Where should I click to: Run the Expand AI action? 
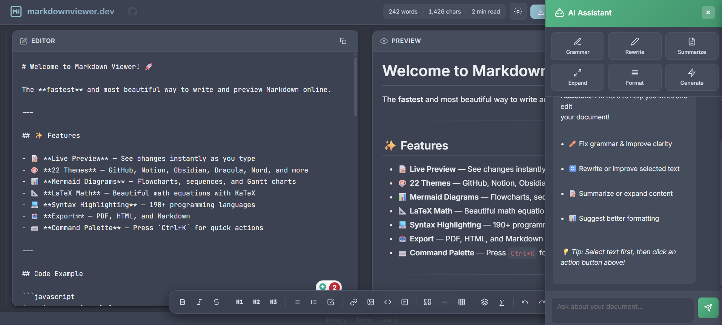tap(578, 77)
